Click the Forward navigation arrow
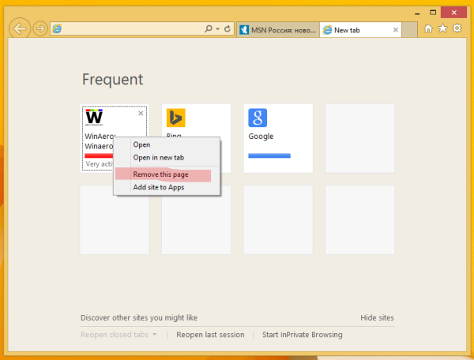This screenshot has height=360, width=474. 40,29
